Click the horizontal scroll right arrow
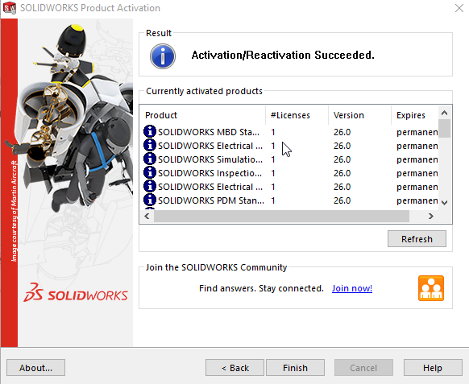This screenshot has height=384, width=469. (430, 216)
